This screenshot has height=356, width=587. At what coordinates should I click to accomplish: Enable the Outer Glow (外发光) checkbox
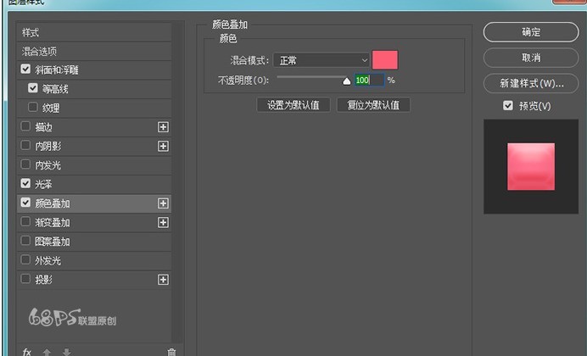tap(25, 259)
